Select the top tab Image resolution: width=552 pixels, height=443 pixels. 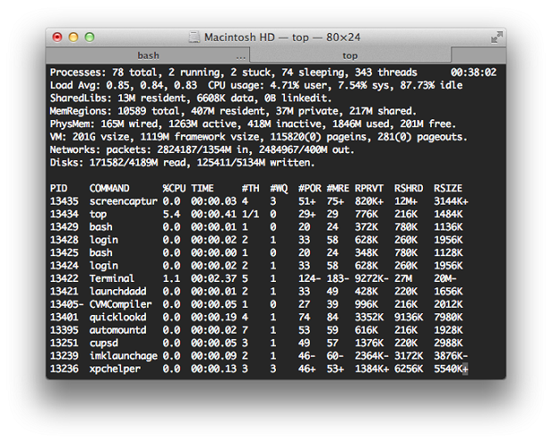coord(350,55)
